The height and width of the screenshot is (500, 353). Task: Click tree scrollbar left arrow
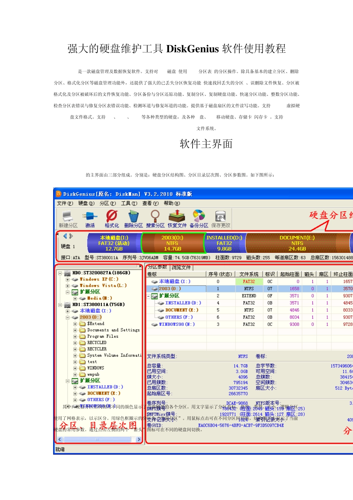pos(59,439)
